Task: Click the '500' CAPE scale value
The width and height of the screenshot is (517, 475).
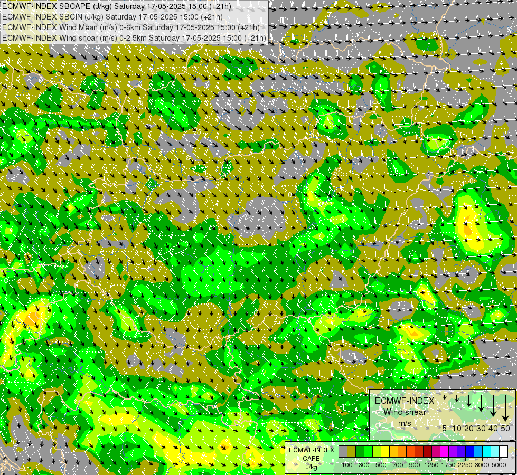Action: (381, 465)
